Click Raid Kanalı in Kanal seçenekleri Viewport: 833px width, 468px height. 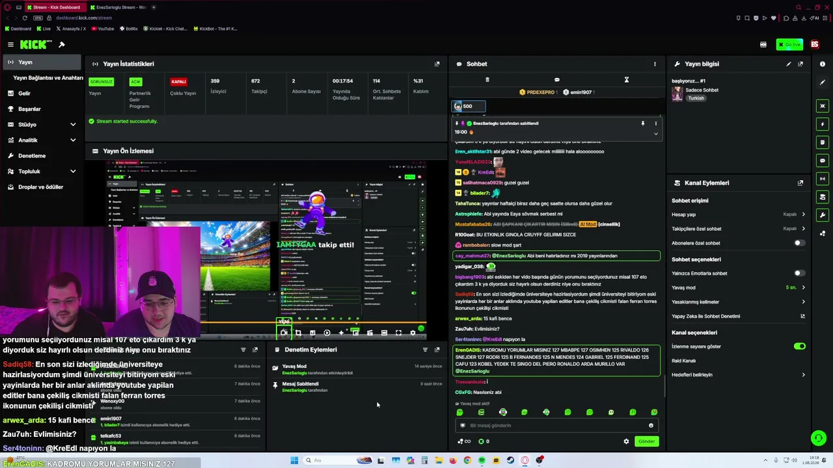(683, 361)
